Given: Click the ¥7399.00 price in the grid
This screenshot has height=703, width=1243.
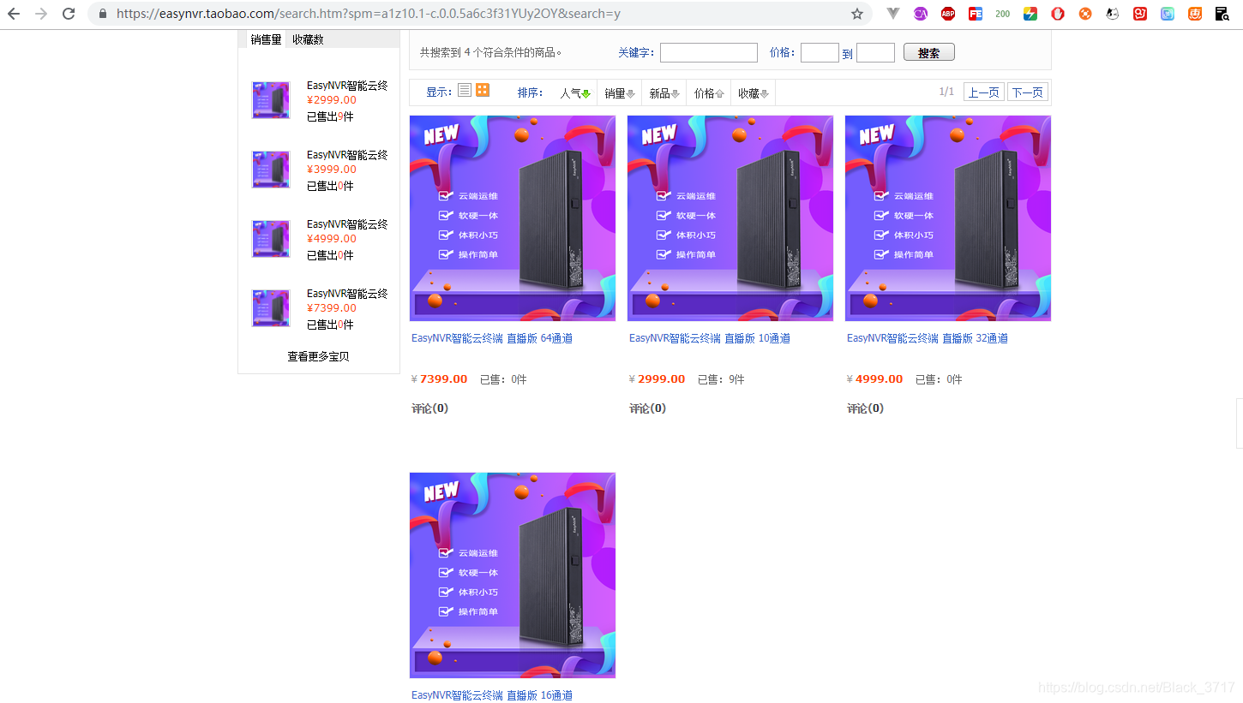Looking at the screenshot, I should pos(440,379).
